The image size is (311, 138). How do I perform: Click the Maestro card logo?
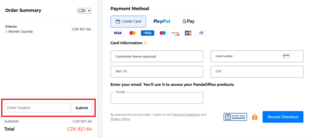click(x=162, y=33)
